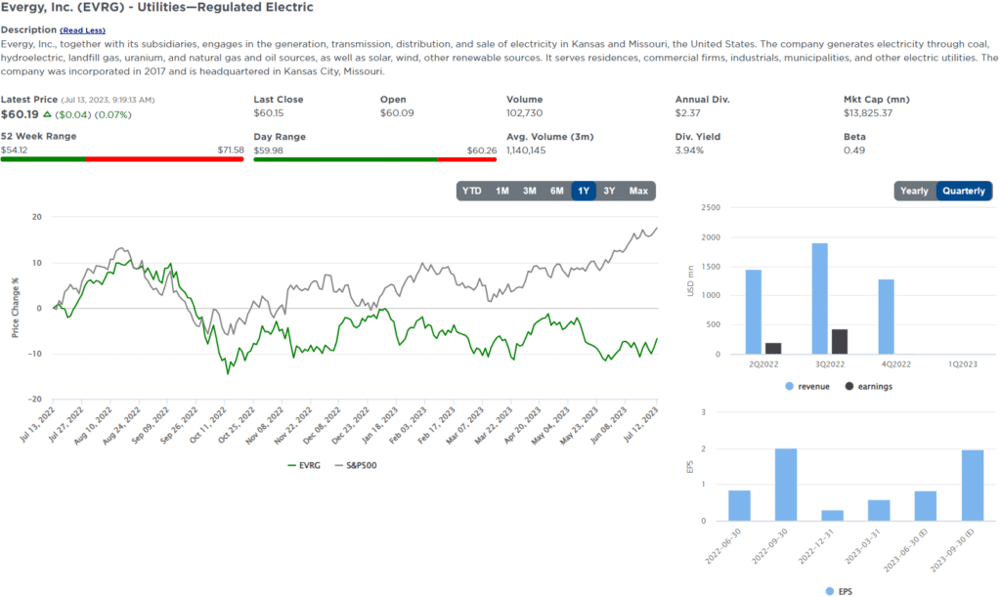The image size is (1001, 597).
Task: Switch financials to Quarterly view
Action: tap(963, 191)
